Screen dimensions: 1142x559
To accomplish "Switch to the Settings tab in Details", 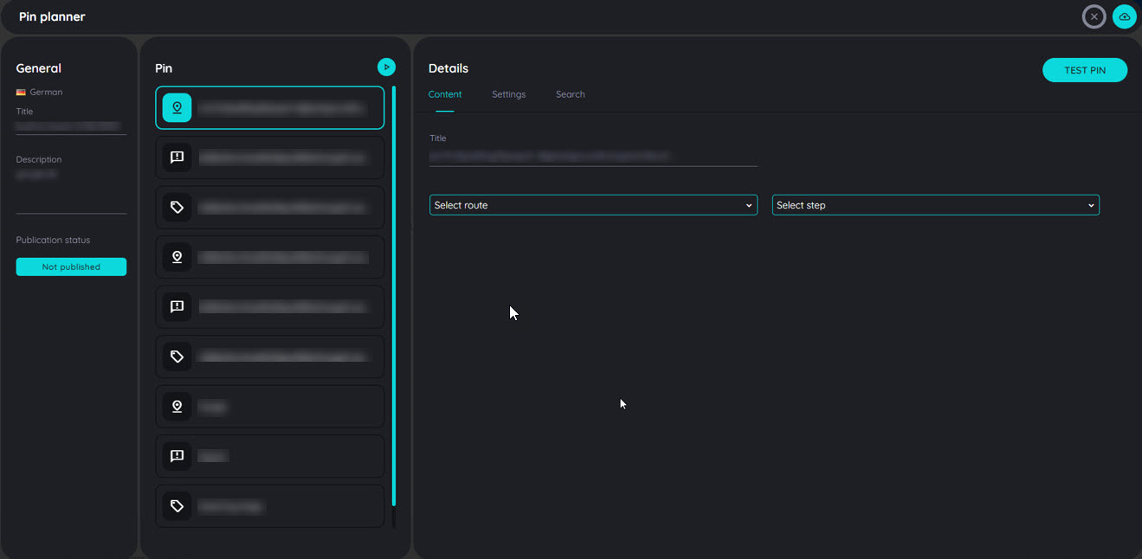I will pos(508,94).
